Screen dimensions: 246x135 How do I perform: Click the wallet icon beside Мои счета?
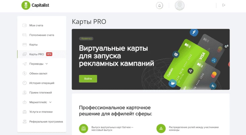(25, 25)
